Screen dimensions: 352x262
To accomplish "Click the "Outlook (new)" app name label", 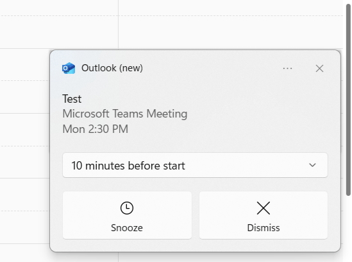I will (x=112, y=68).
